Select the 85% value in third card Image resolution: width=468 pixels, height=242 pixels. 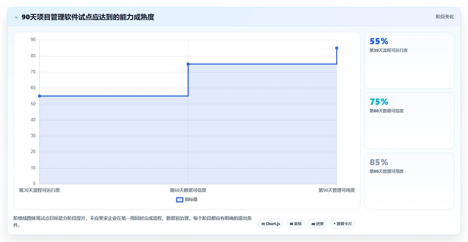(x=379, y=162)
